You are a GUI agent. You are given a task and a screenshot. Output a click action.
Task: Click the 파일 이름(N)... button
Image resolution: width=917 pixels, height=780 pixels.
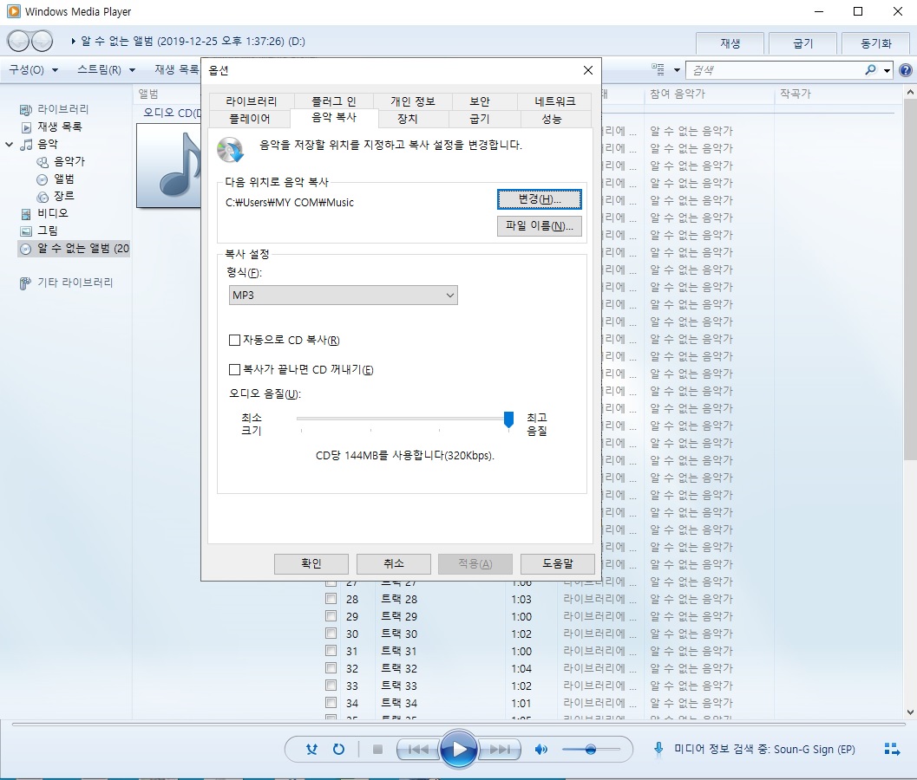click(540, 226)
